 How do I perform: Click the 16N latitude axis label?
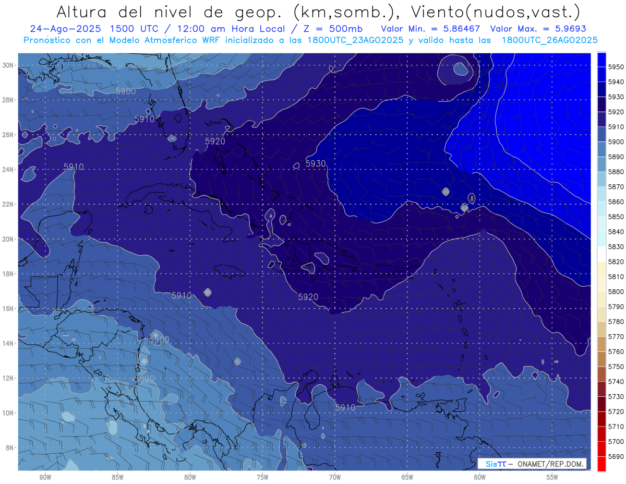8,309
